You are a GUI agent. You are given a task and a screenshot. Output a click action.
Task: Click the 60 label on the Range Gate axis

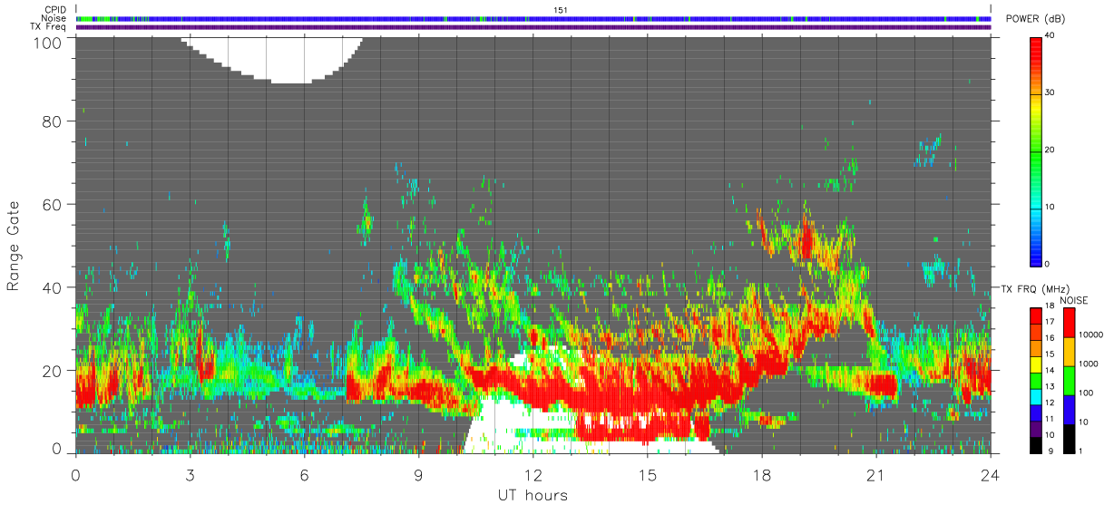pyautogui.click(x=53, y=204)
